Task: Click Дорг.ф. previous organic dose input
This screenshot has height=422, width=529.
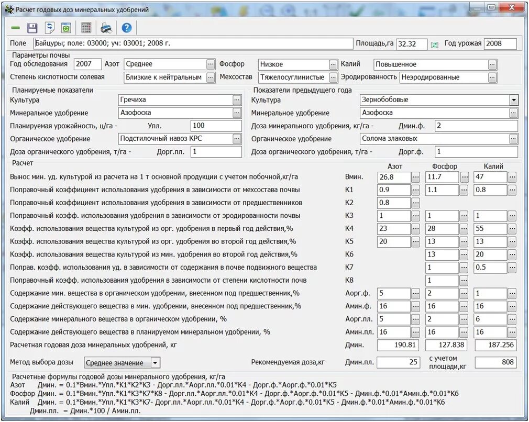Action: 476,151
